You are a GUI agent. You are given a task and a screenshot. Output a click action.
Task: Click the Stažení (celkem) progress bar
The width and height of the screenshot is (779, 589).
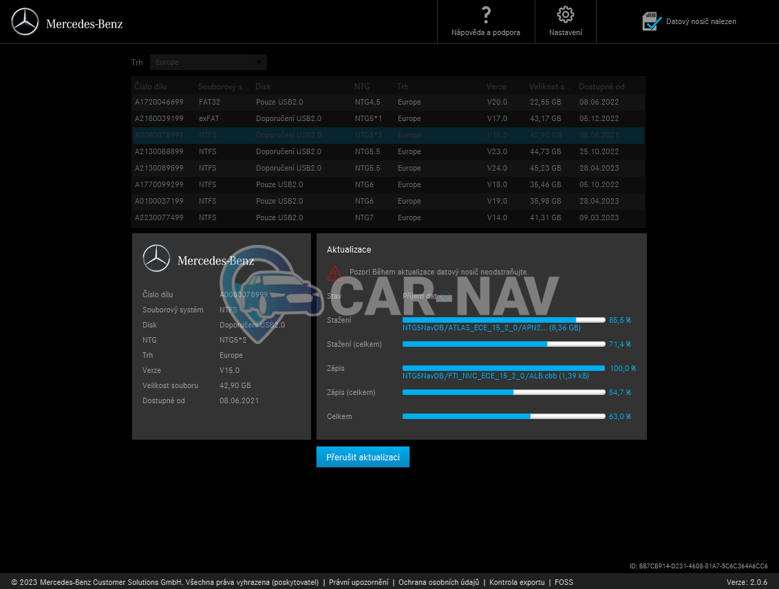(504, 344)
